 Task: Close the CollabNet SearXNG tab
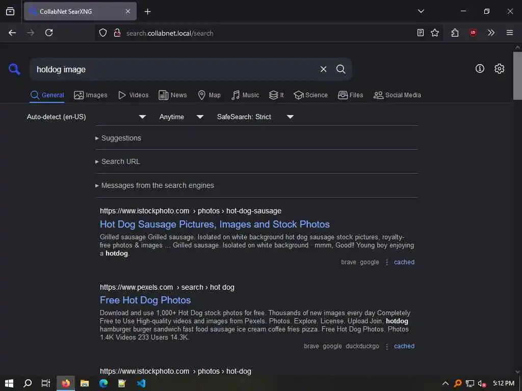[128, 11]
